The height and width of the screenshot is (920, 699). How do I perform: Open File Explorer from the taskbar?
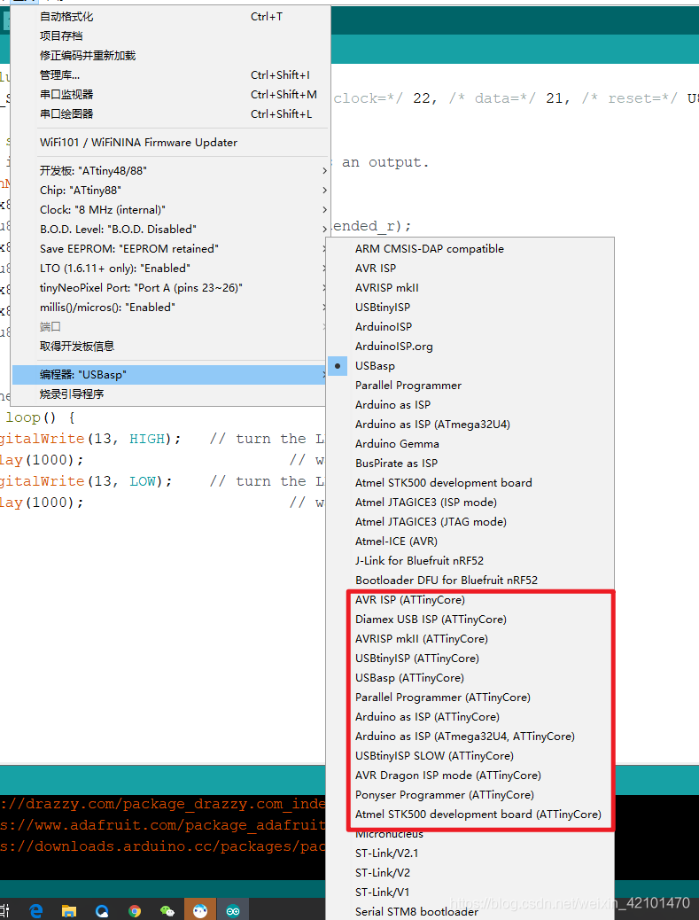click(x=68, y=910)
